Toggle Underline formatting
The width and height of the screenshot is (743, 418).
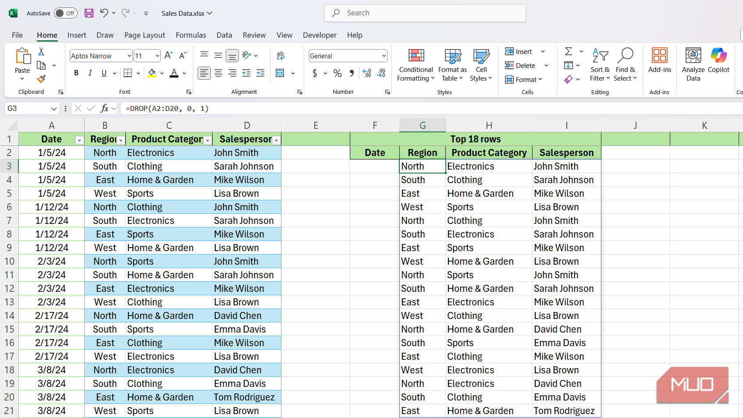(x=104, y=73)
